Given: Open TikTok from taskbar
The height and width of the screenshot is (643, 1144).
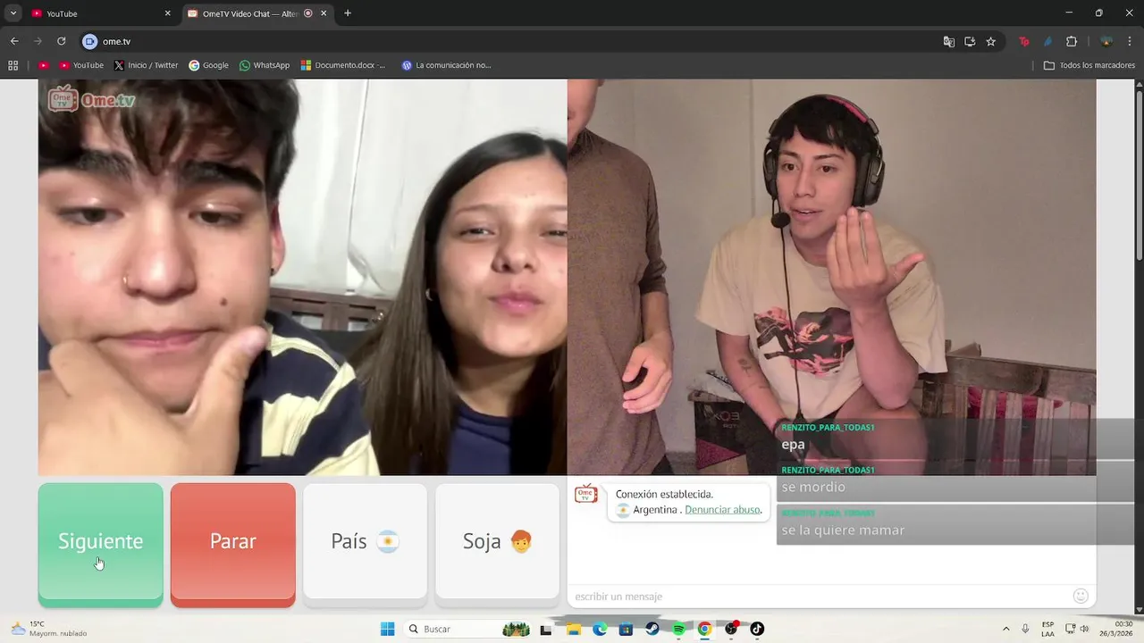Looking at the screenshot, I should coord(757,629).
